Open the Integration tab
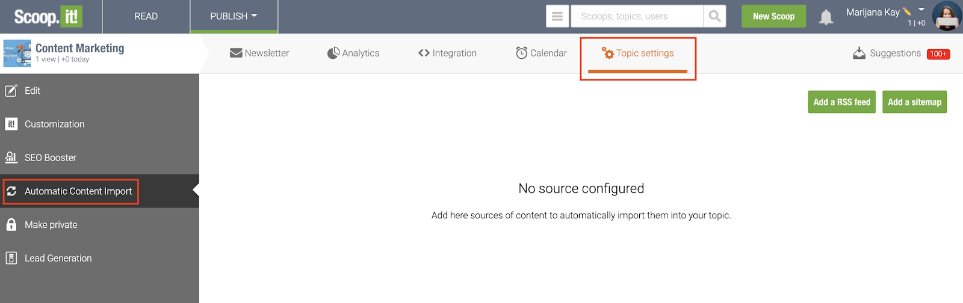 tap(447, 53)
